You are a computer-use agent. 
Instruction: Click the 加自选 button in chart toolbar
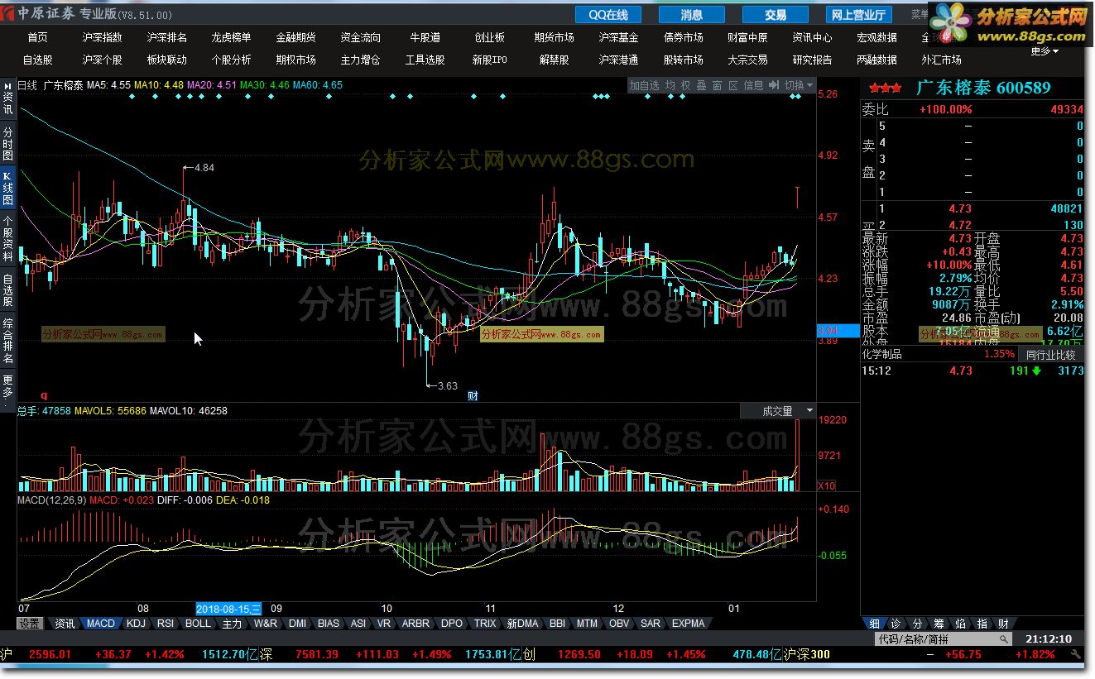644,85
